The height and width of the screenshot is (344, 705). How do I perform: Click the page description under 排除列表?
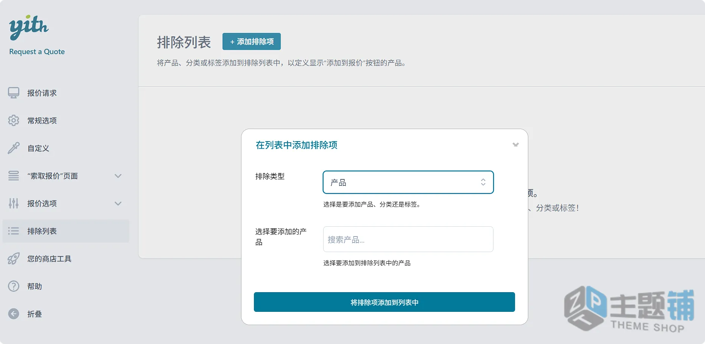click(282, 63)
